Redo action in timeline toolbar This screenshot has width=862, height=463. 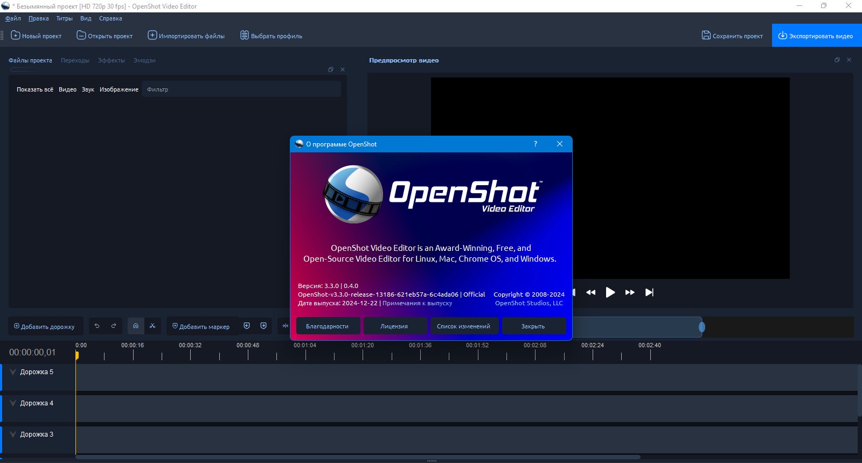click(x=114, y=326)
